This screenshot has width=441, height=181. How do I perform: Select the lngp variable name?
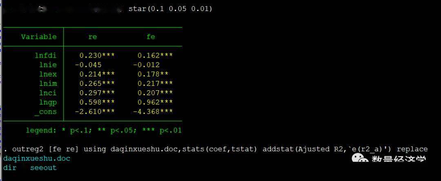48,102
